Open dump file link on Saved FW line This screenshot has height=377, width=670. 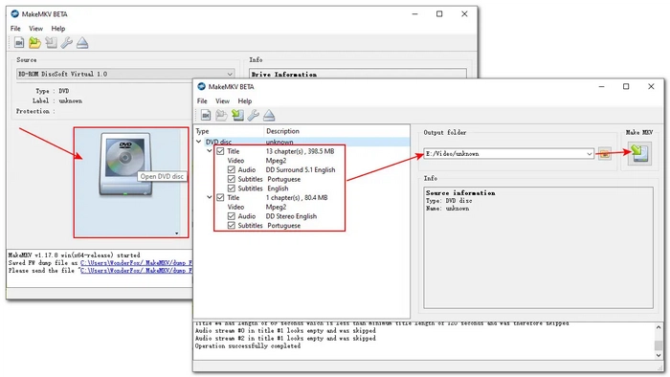pos(136,263)
